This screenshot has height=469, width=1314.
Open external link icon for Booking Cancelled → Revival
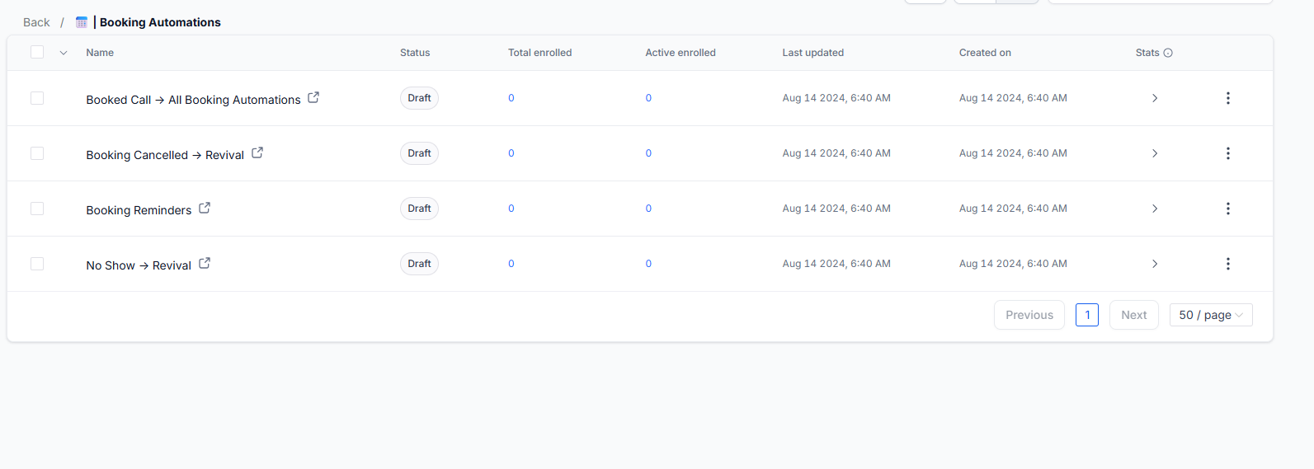tap(257, 152)
